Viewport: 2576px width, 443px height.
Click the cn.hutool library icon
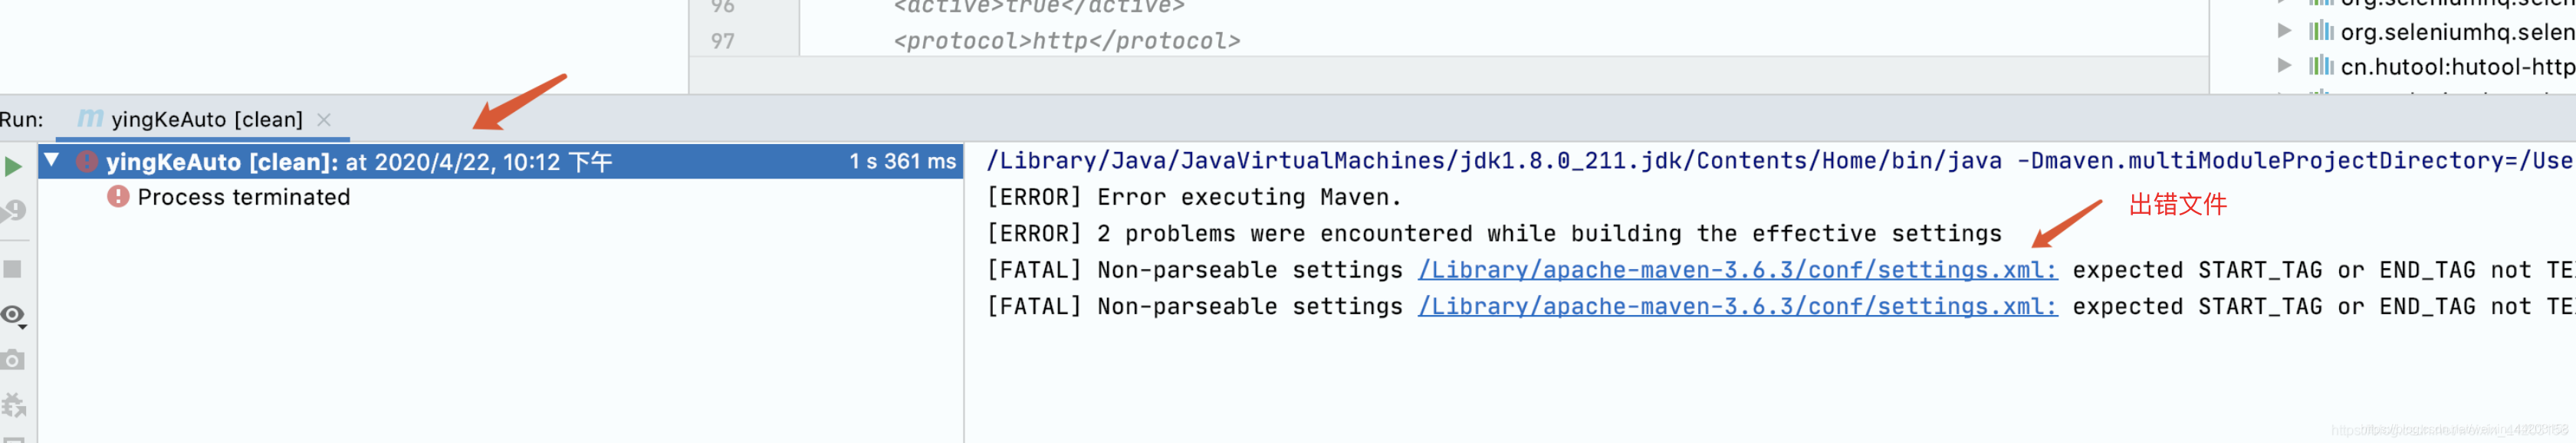(2321, 67)
